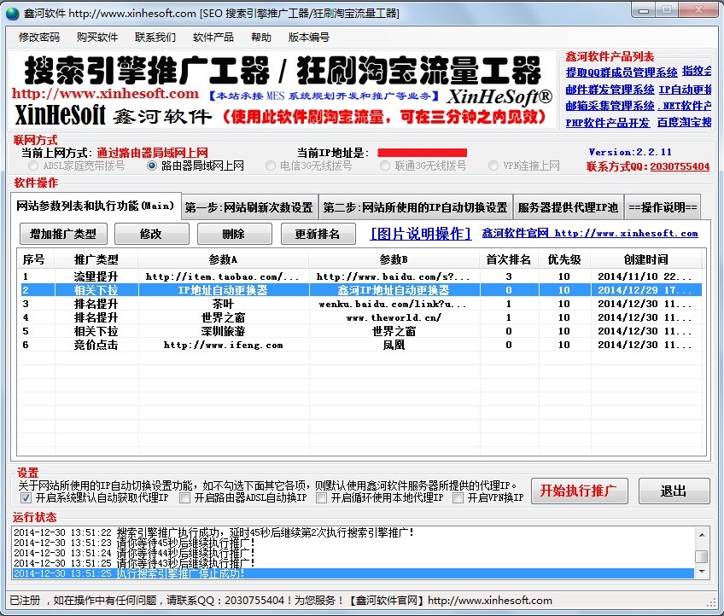The height and width of the screenshot is (616, 724).
Task: Select row 3 排名提升 with 茶叶
Action: point(359,304)
